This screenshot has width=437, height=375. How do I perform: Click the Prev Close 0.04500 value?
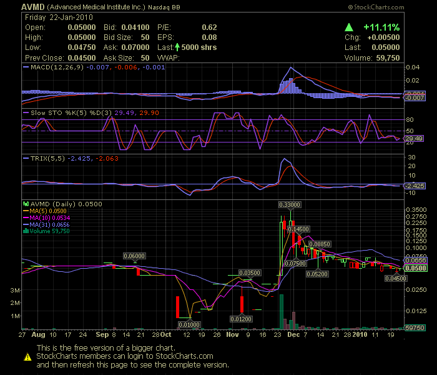tap(82, 58)
